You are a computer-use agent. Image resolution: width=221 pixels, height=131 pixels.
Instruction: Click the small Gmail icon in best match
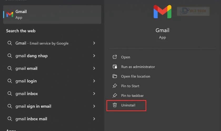click(x=10, y=14)
